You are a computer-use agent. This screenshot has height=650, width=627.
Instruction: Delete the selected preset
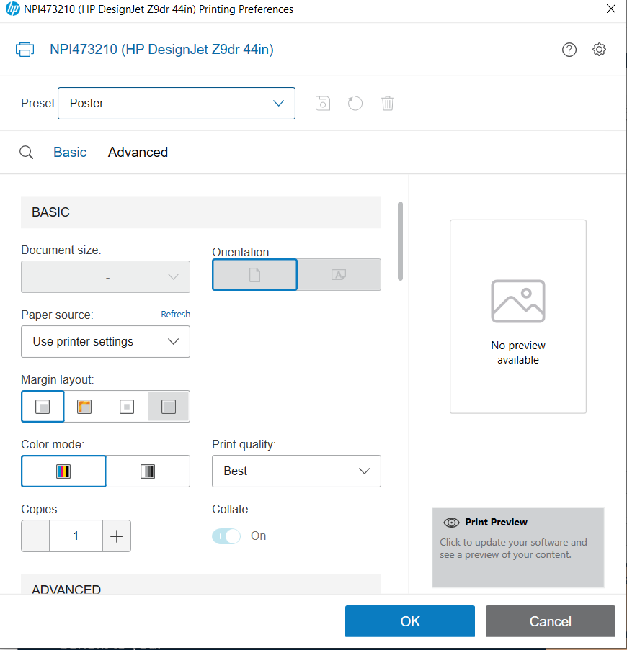point(387,103)
